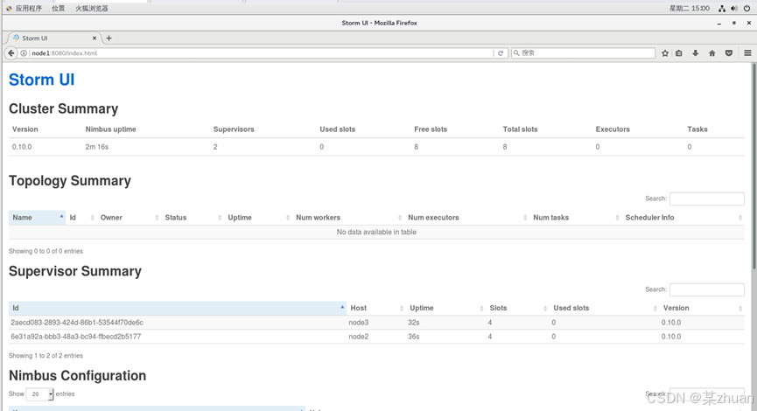Select supervisor id 2aecd083-2893-424d-86b1-53544f70de6c
Viewport: 757px width, 411px height.
(77, 323)
